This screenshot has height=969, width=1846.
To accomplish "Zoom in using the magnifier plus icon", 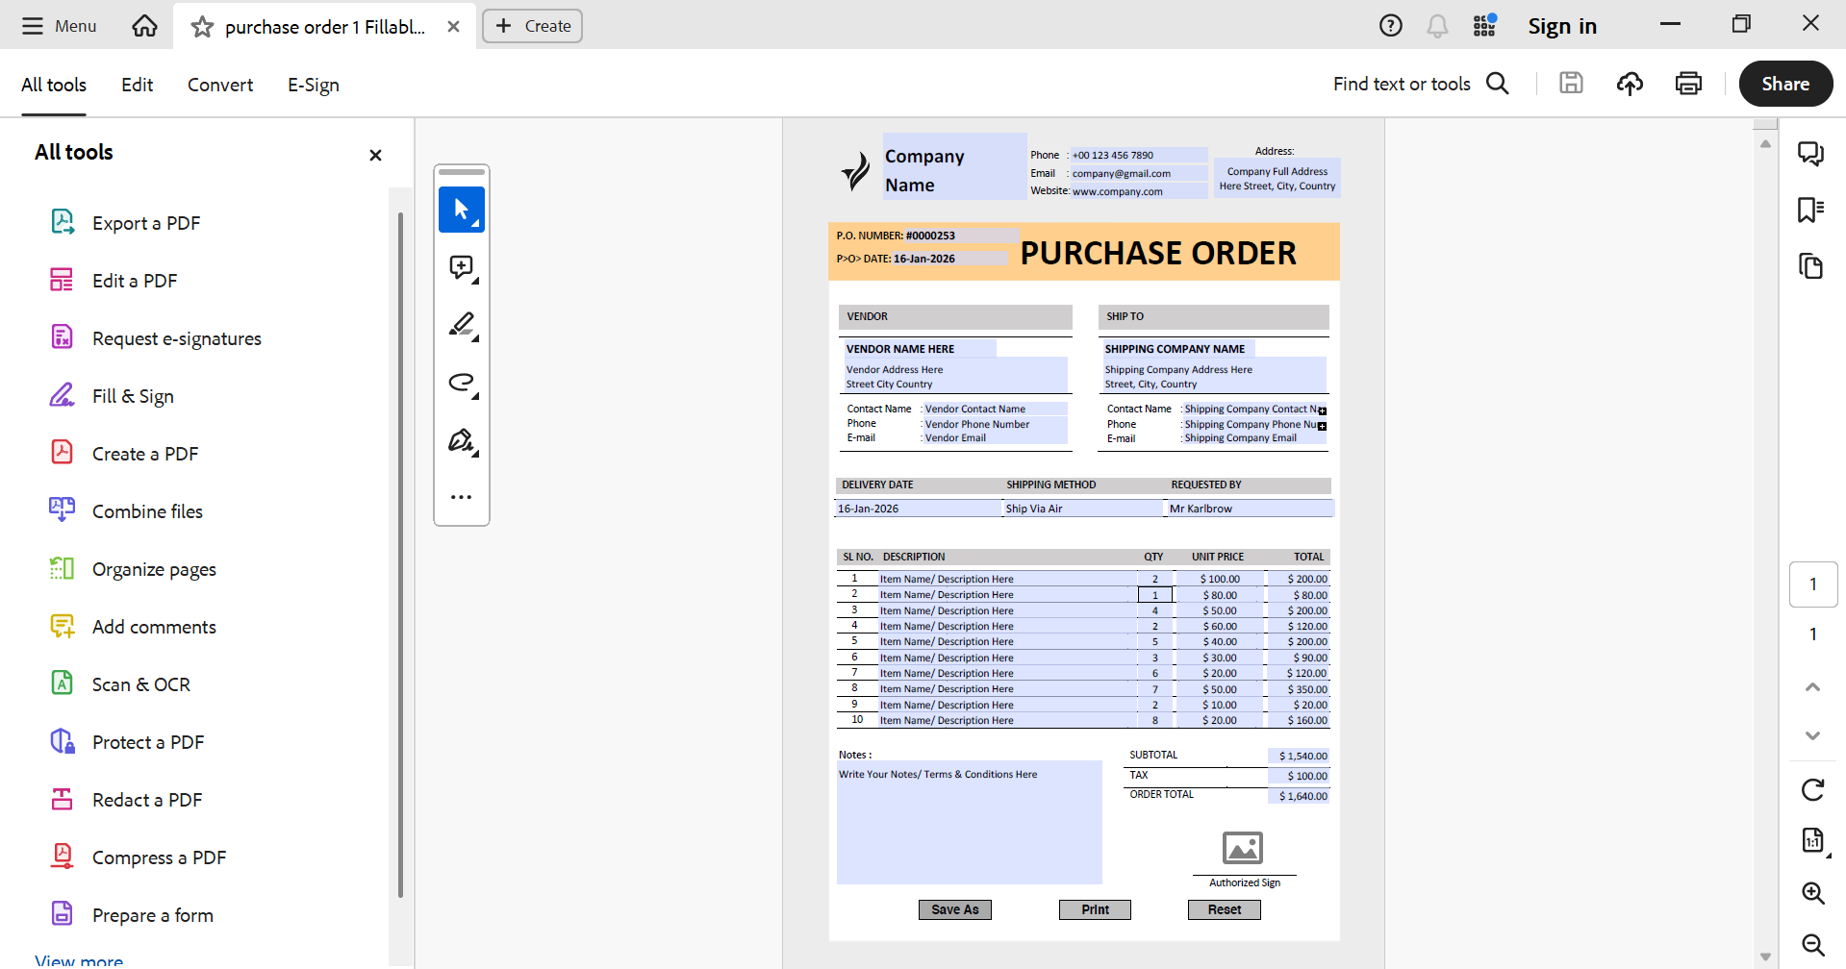I will (1812, 893).
